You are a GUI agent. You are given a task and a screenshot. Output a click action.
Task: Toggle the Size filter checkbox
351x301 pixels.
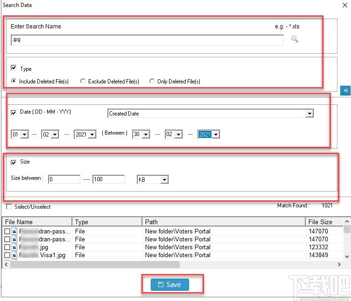coord(14,163)
